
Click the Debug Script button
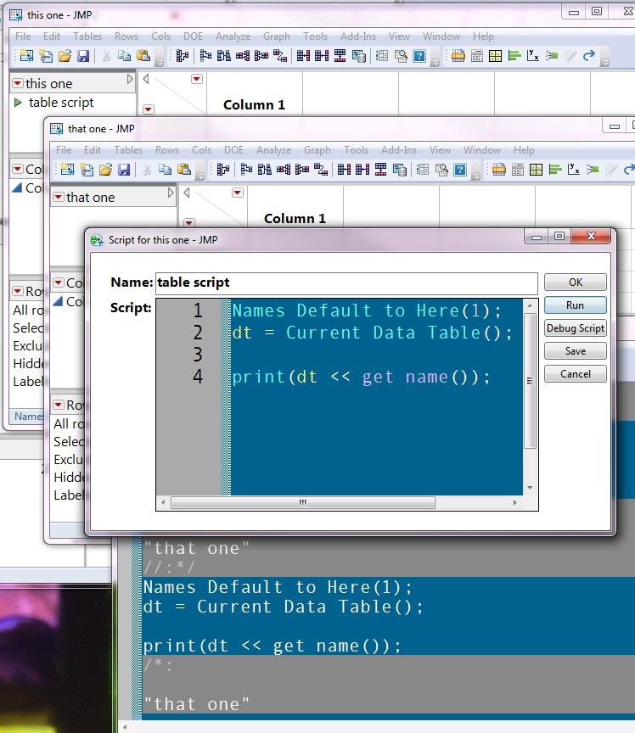tap(576, 328)
